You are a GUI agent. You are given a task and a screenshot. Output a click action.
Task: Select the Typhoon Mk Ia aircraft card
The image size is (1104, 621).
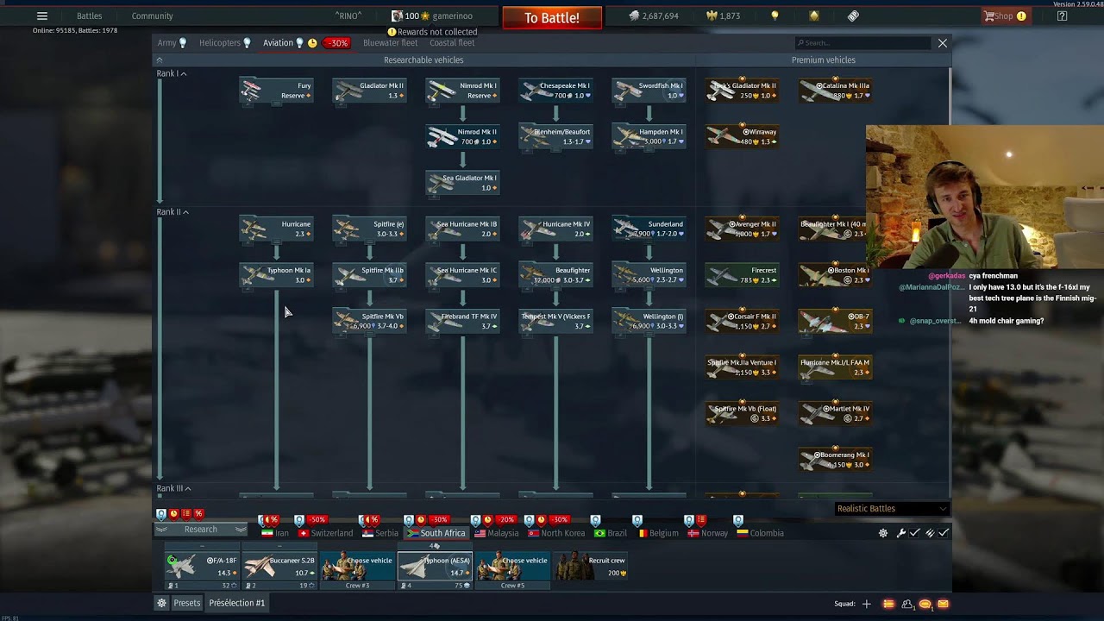pos(276,275)
